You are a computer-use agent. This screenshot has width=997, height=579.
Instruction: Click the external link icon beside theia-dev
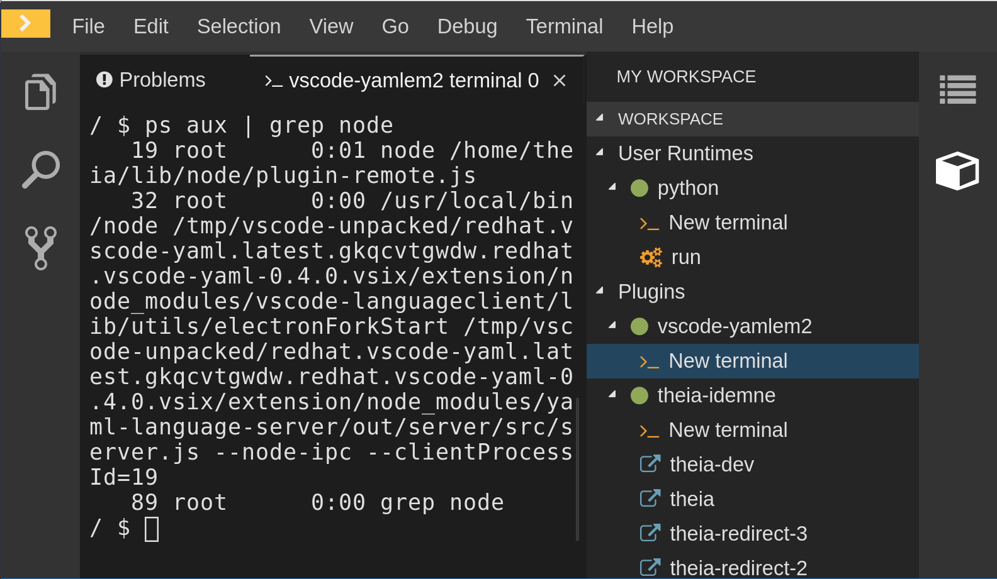coord(650,464)
